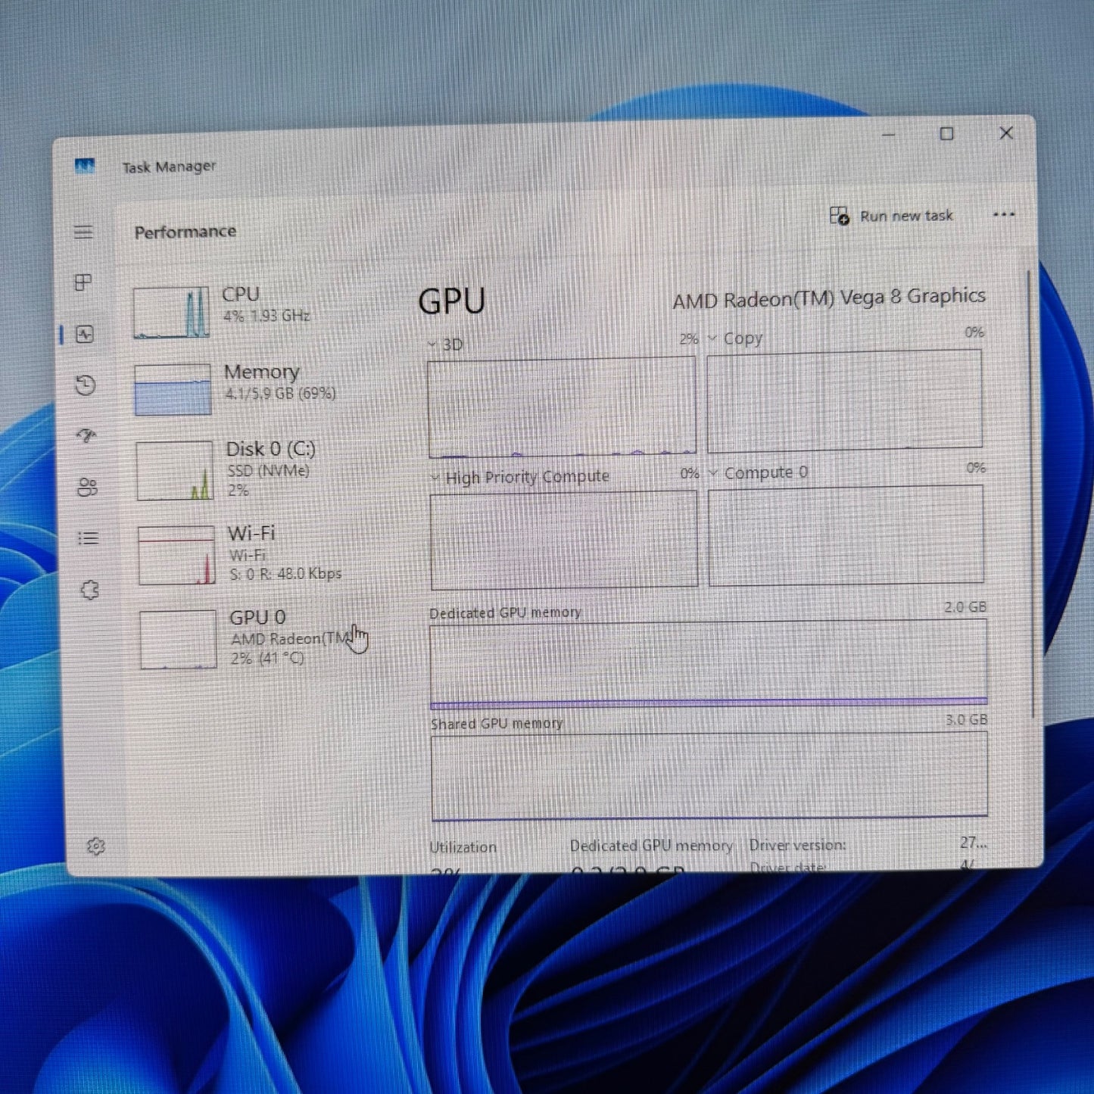Select the Performance page icon
Viewport: 1094px width, 1094px height.
(x=85, y=334)
